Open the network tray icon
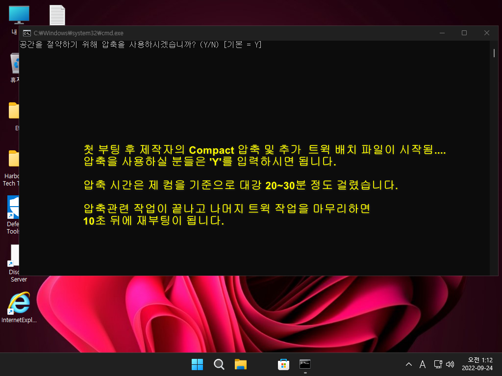Screen dimensions: 502x376 click(438, 364)
